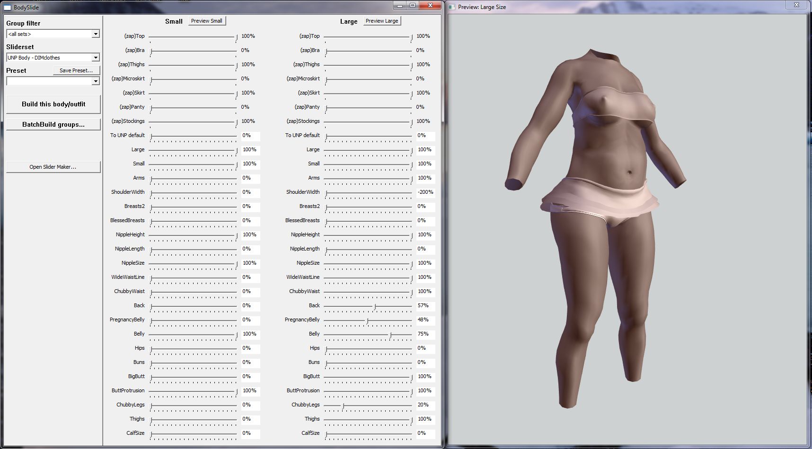Open the Preset dropdown arrow

[96, 81]
